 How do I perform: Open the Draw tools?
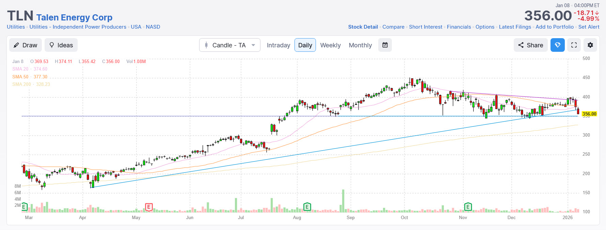point(26,45)
